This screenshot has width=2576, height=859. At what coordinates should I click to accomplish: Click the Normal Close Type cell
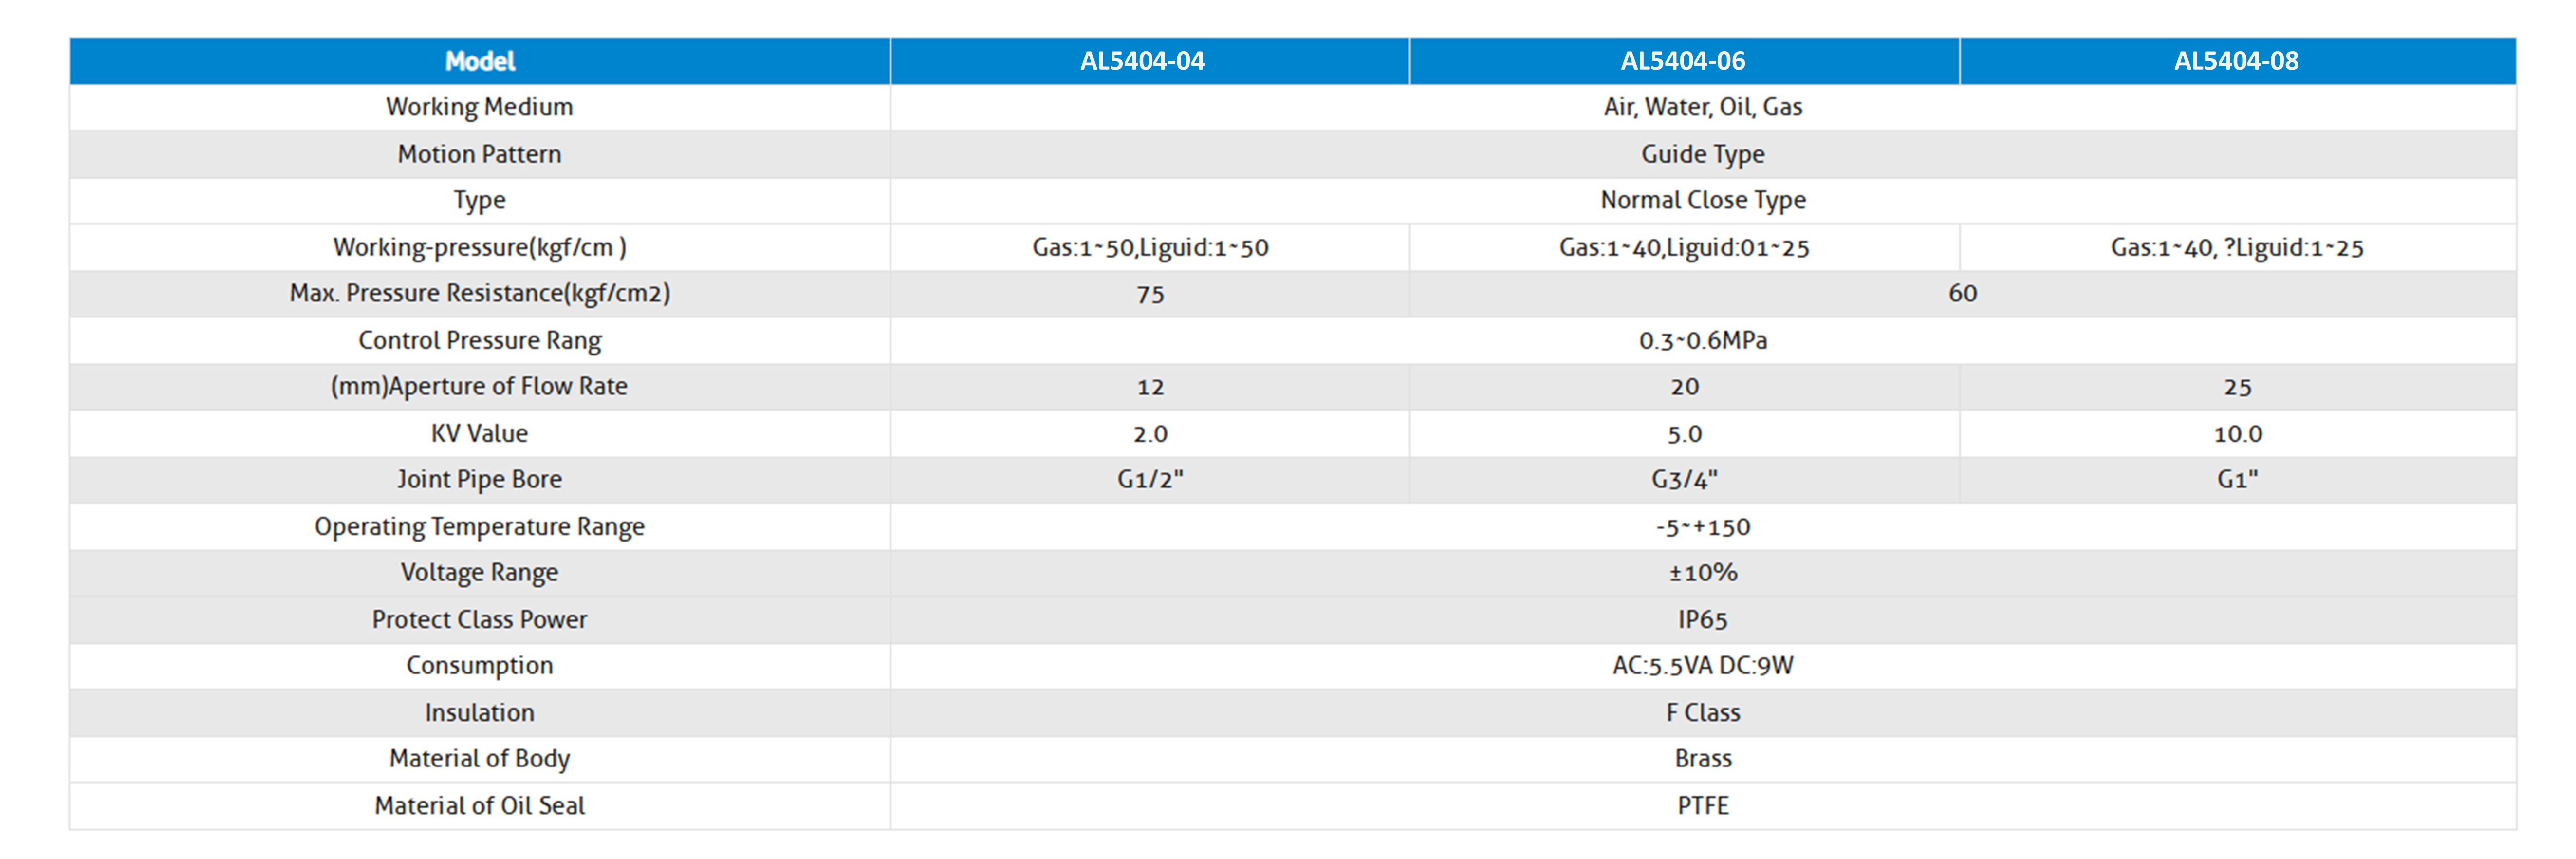pyautogui.click(x=1703, y=200)
